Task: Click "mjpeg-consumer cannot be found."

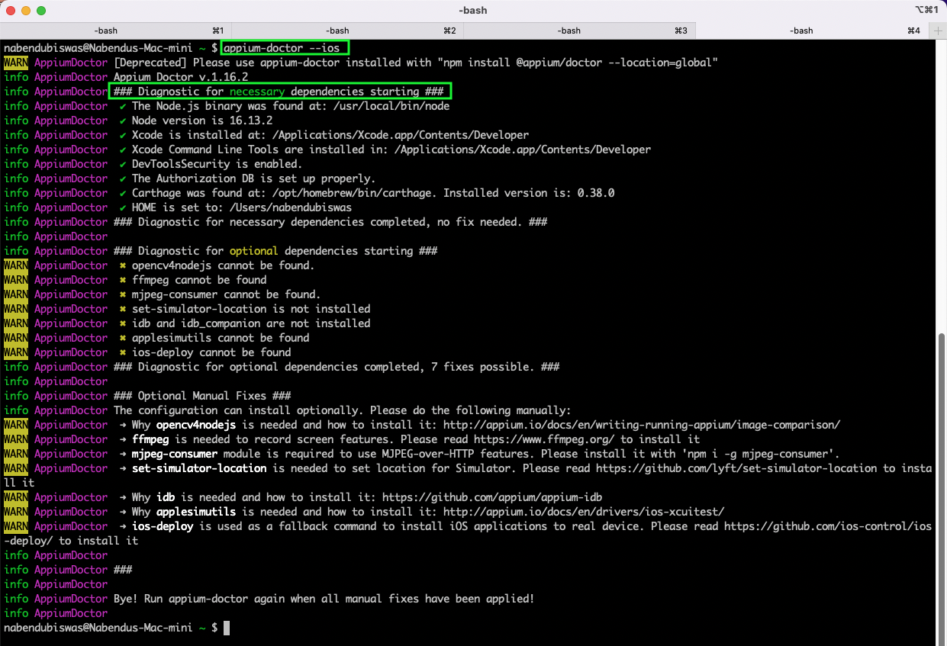Action: [227, 294]
